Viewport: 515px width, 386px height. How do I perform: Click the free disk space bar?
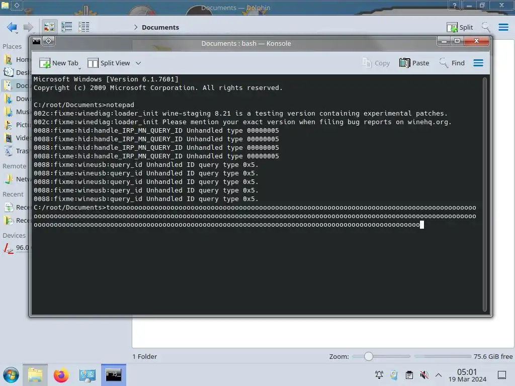[443, 356]
